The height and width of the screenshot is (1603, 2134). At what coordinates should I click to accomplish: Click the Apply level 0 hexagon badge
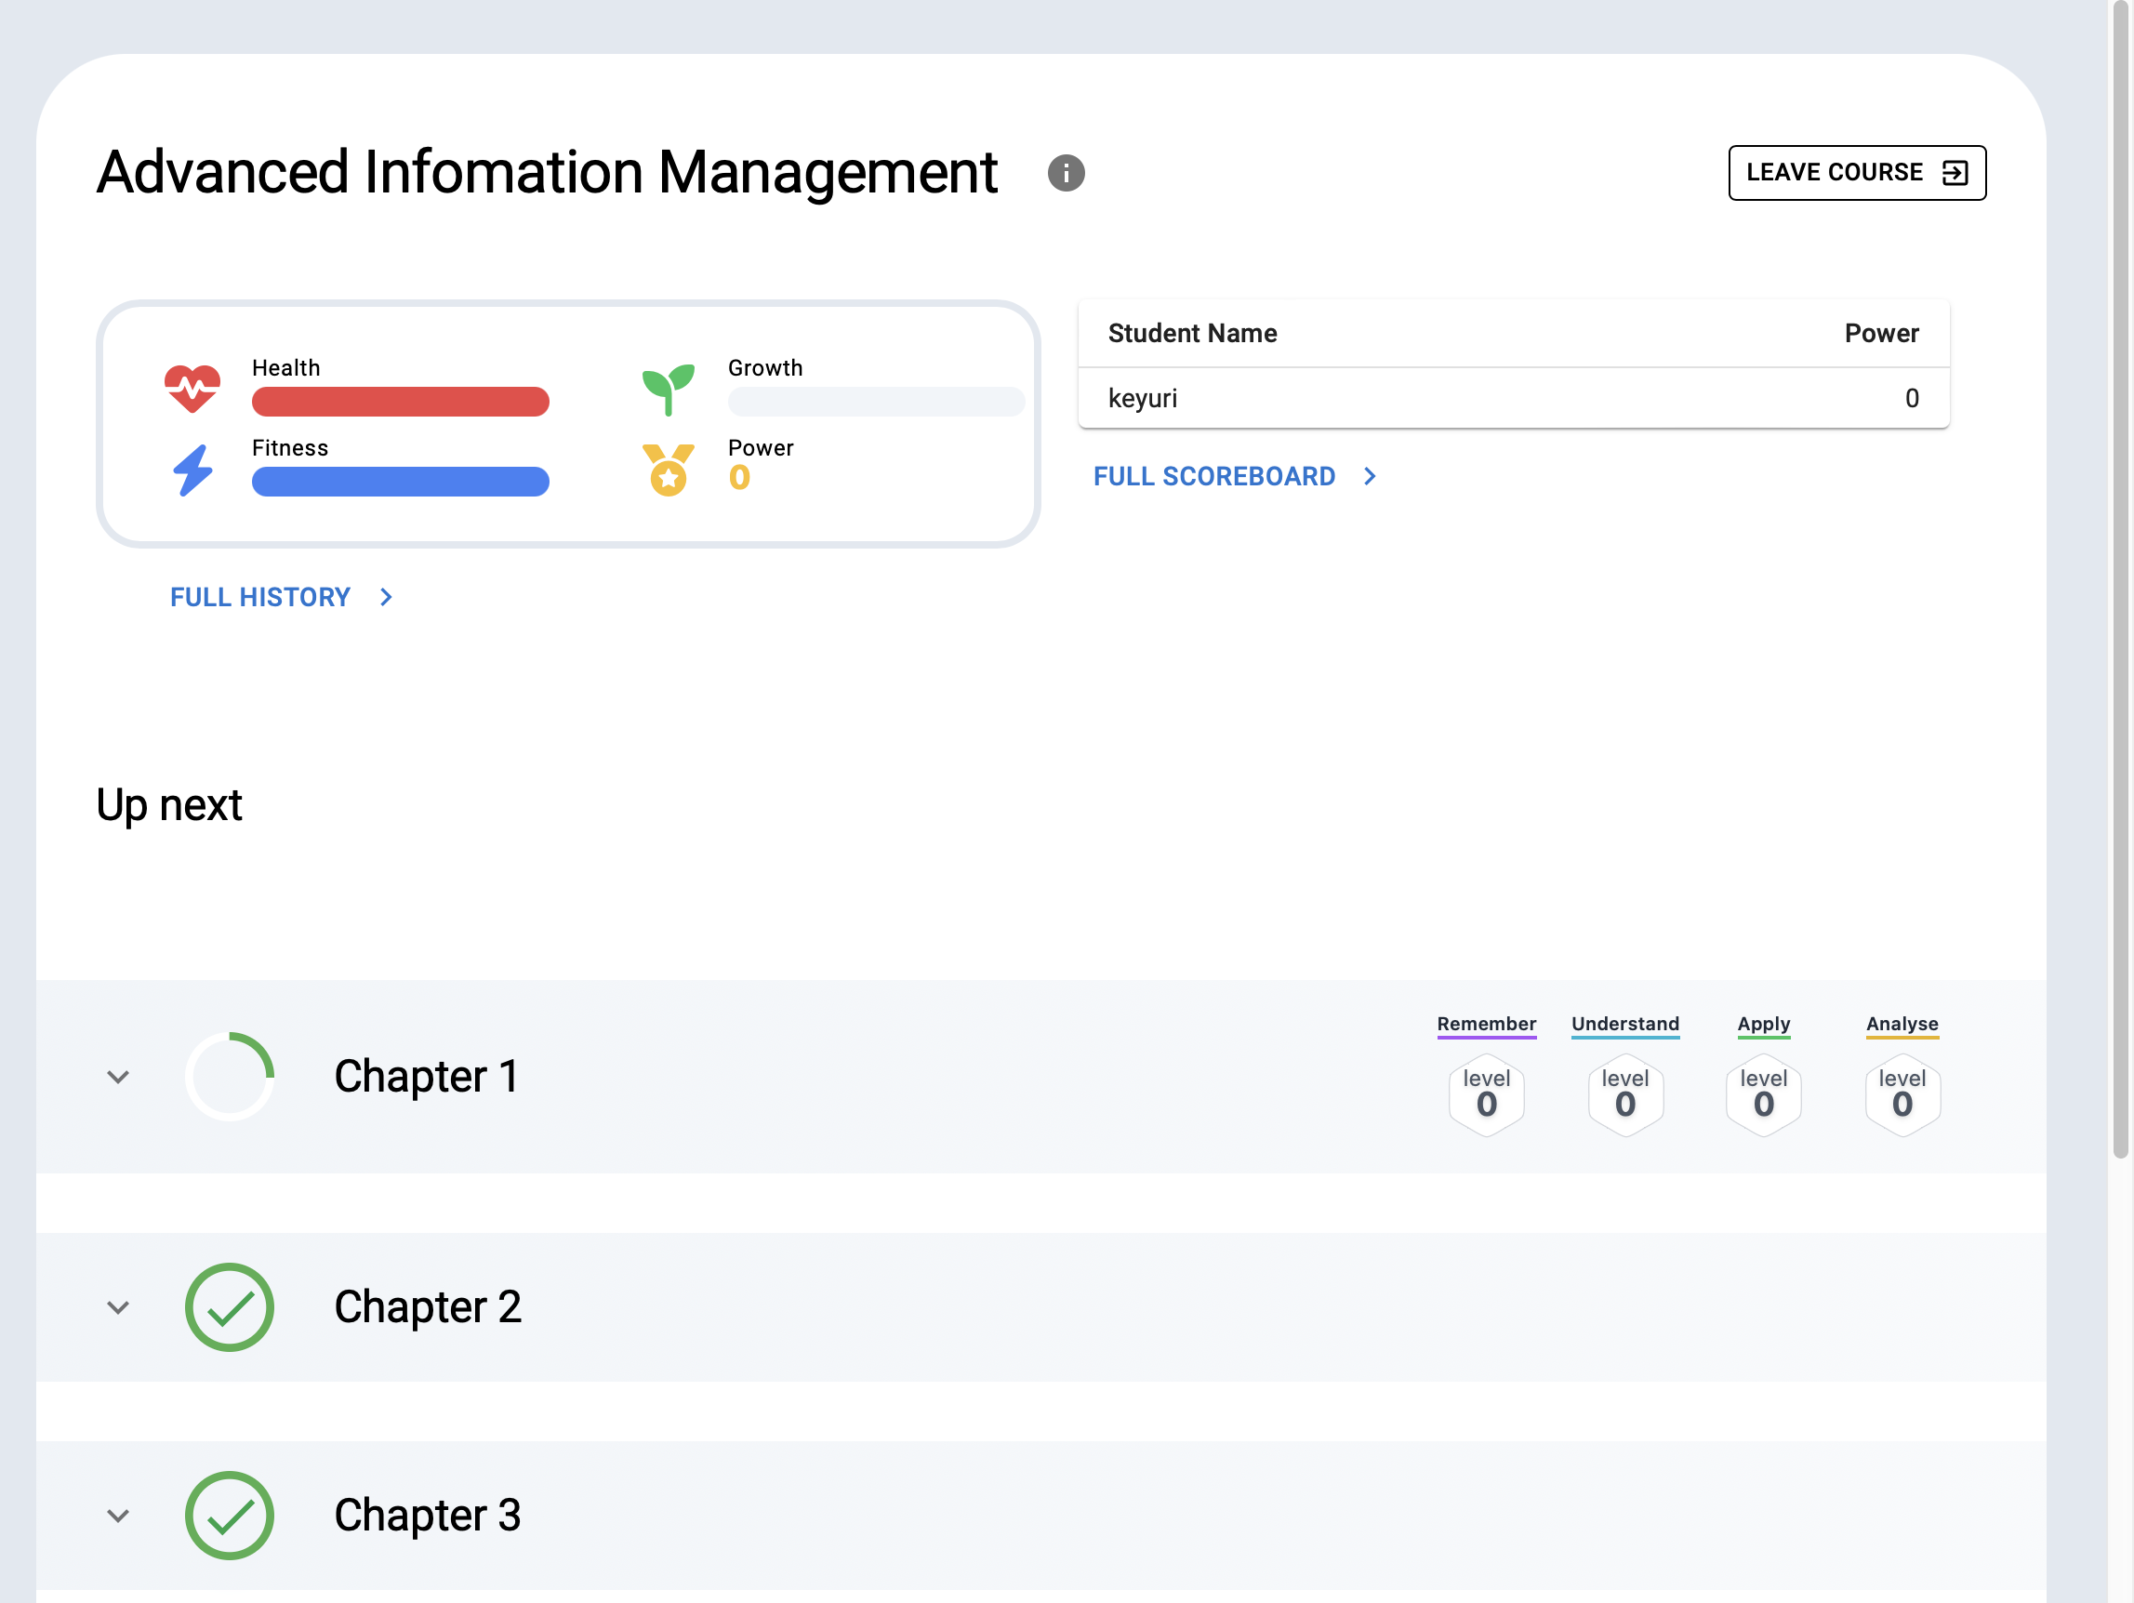[x=1764, y=1094]
